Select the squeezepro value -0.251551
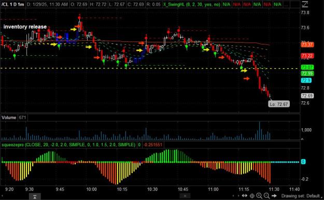 (153, 145)
